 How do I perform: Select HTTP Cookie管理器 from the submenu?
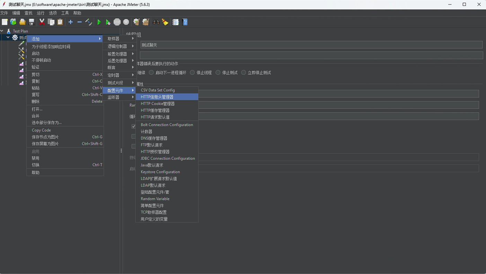pyautogui.click(x=158, y=103)
